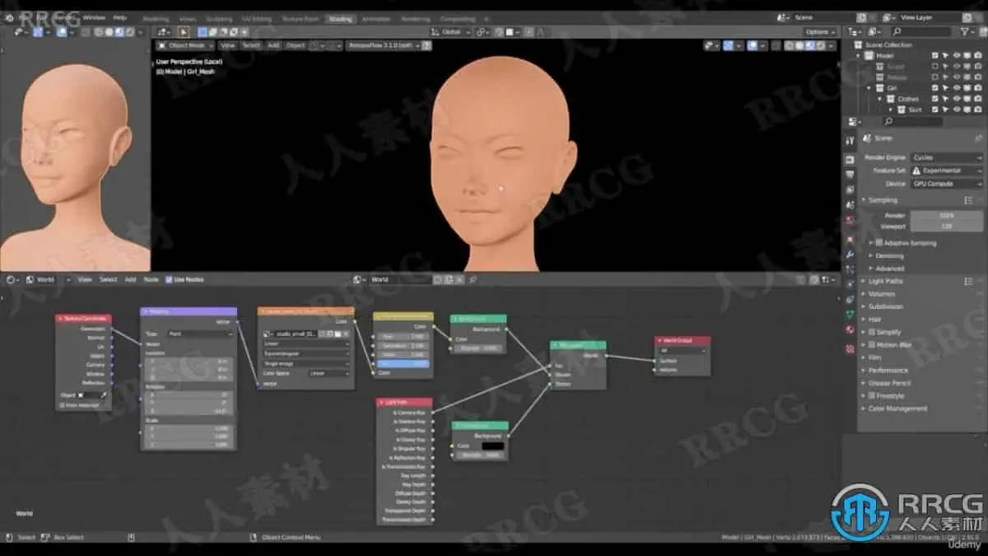Click the add View Layer icon

pos(968,17)
